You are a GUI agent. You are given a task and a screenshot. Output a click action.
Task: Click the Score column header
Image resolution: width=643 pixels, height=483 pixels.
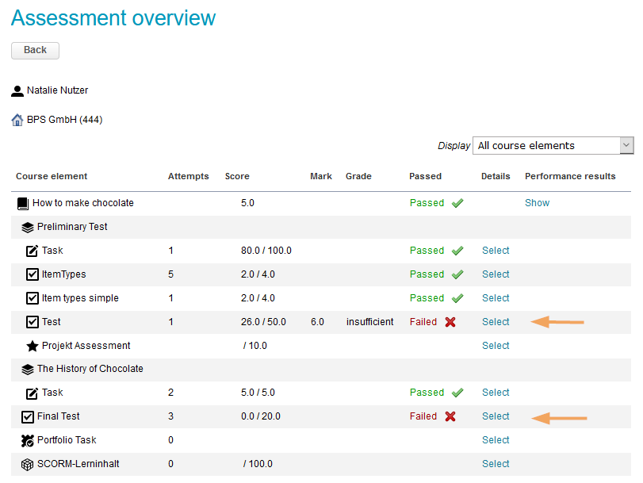point(237,176)
